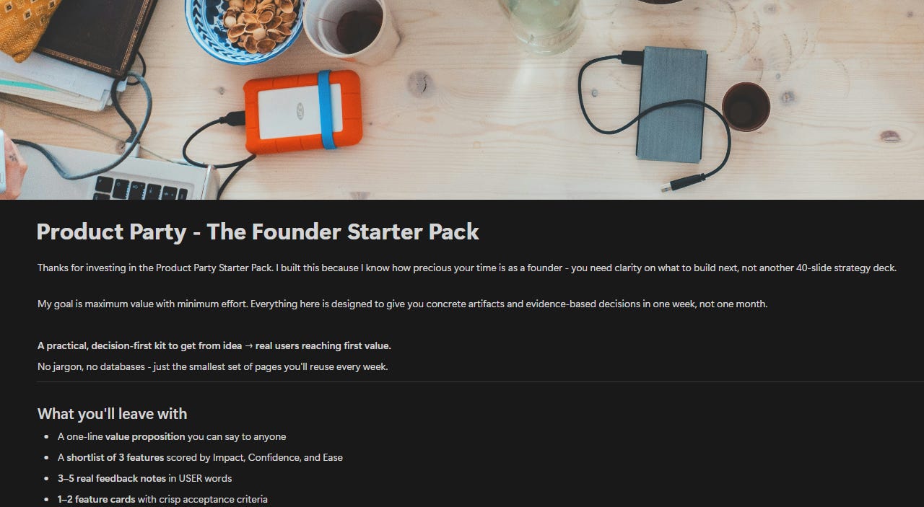924x507 pixels.
Task: Click the grey hard drive in cover image
Action: [x=671, y=104]
